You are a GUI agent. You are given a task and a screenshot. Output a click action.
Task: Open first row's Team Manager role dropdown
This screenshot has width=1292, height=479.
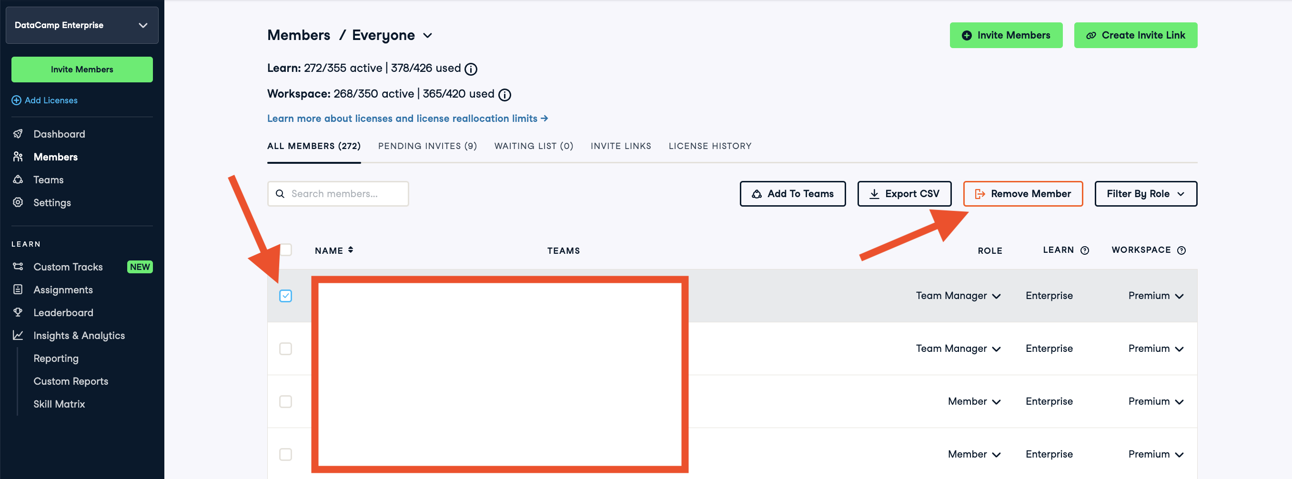958,296
